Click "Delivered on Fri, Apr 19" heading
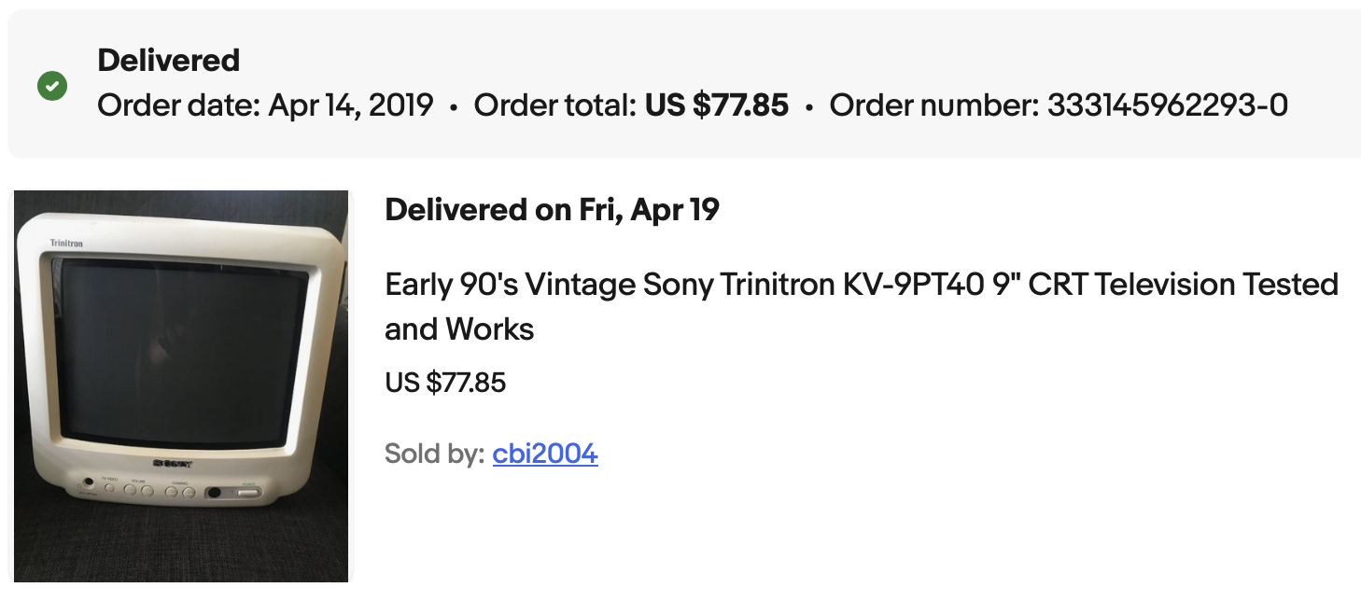Image resolution: width=1361 pixels, height=601 pixels. [552, 210]
